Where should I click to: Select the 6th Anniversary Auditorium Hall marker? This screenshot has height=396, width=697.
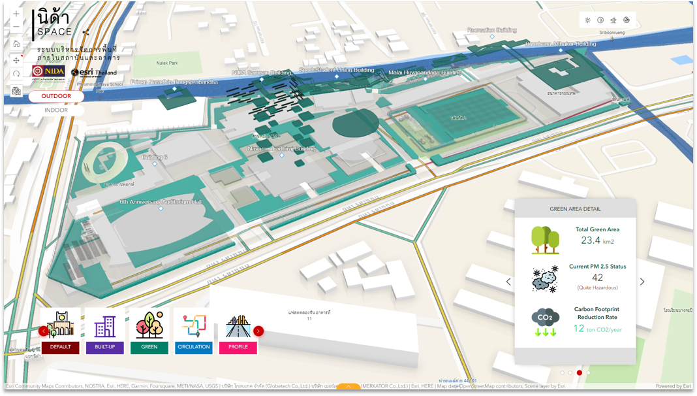(x=161, y=208)
